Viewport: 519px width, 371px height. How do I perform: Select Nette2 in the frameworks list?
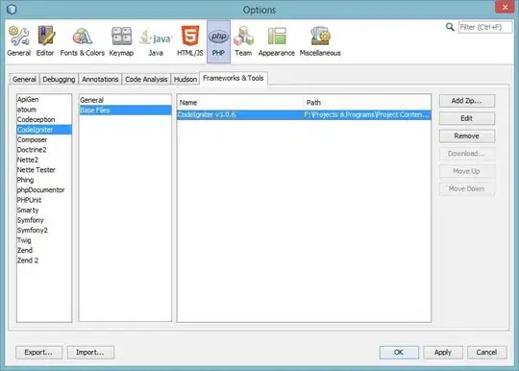point(44,160)
